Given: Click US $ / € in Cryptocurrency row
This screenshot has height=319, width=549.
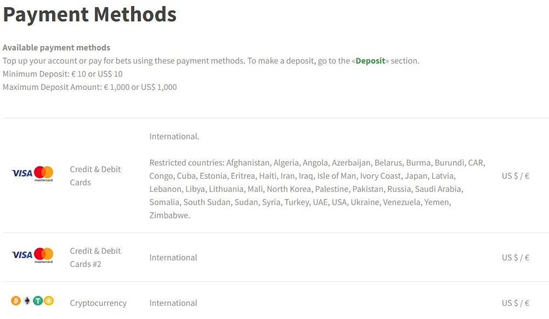Looking at the screenshot, I should click(516, 303).
